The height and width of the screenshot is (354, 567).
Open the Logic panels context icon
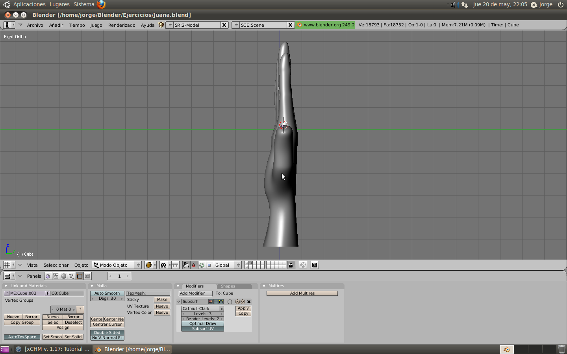[x=48, y=276]
